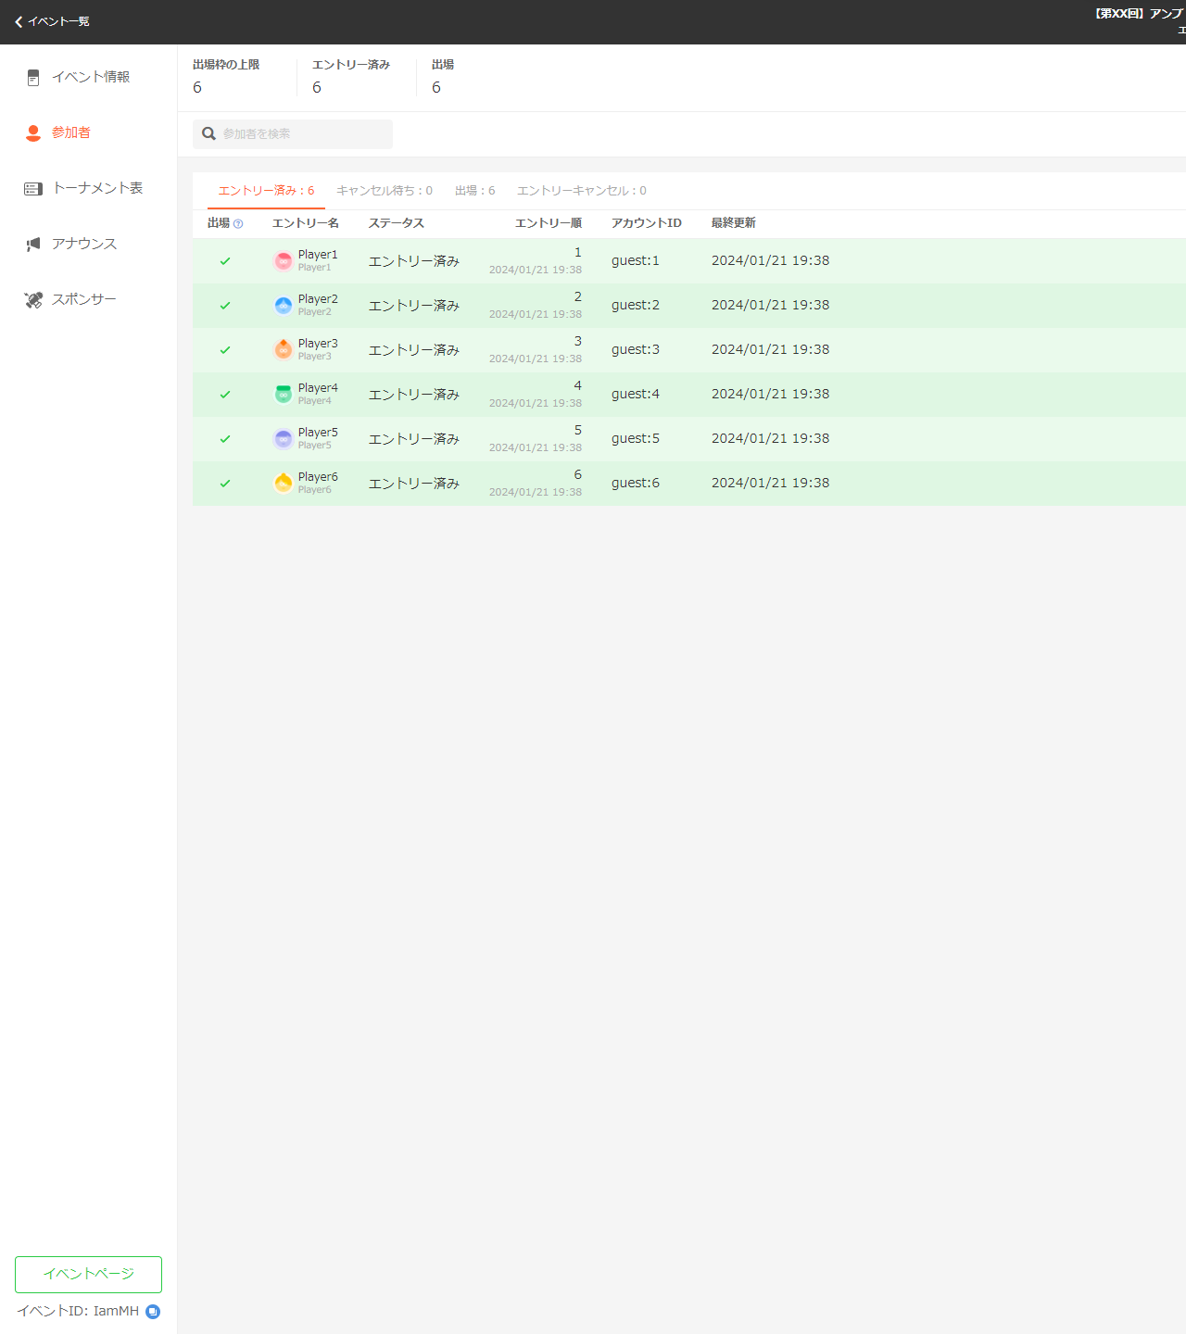Switch to the エントリーキャンセル：0 tab
Viewport: 1186px width, 1334px height.
[x=582, y=191]
